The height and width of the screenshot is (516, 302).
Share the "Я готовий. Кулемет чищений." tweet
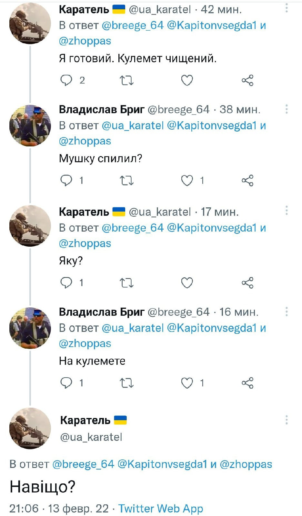point(247,80)
